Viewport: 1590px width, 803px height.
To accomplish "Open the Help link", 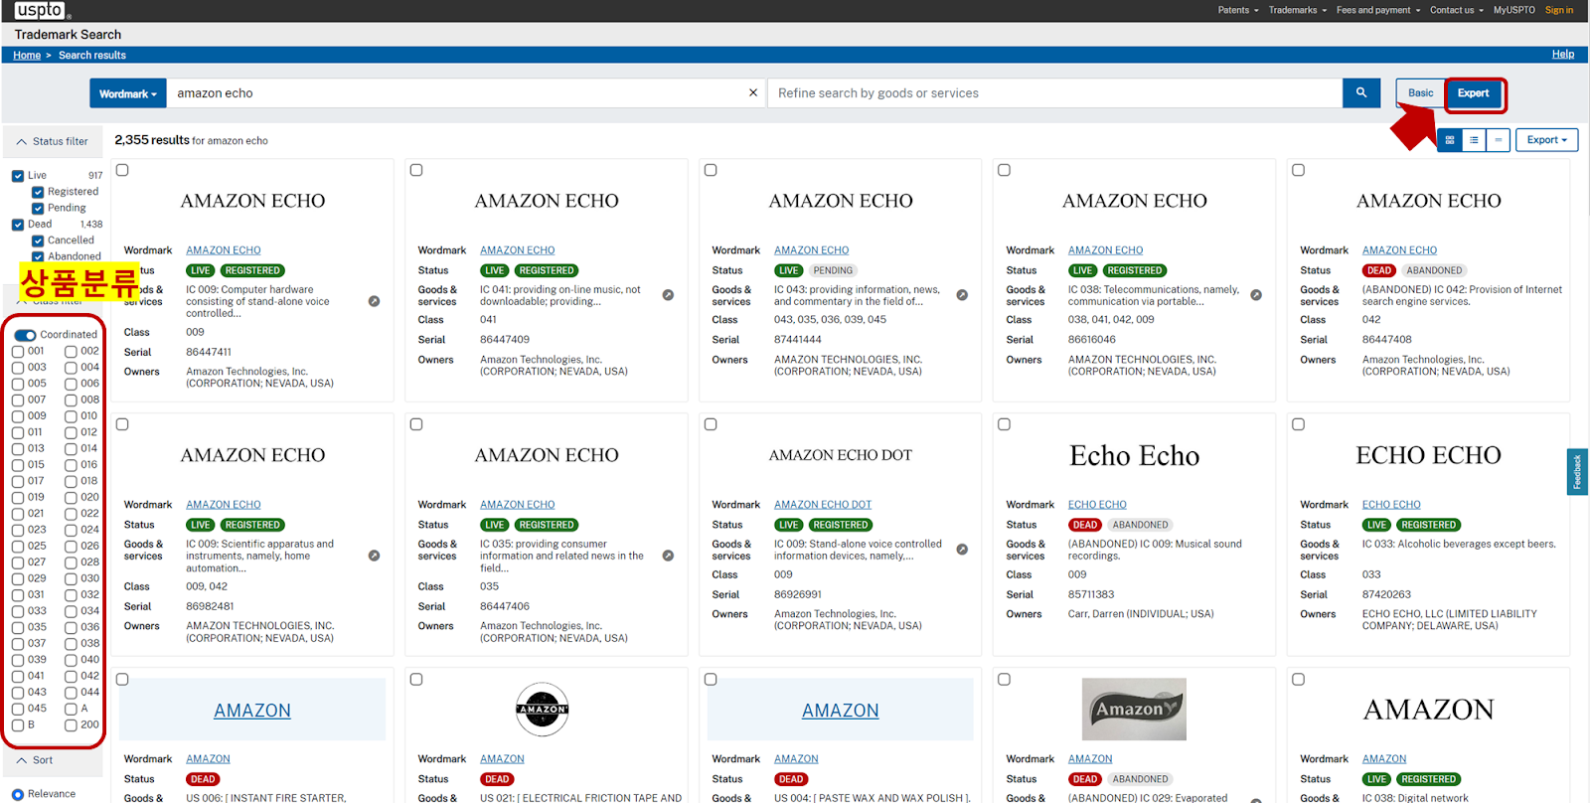I will 1563,54.
